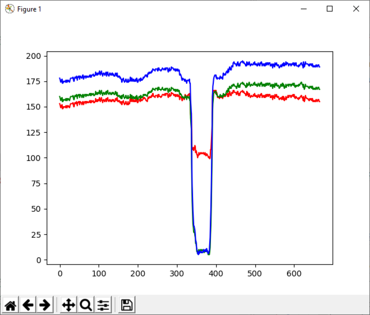370x315 pixels.
Task: Close the Figure 1 window
Action: [x=356, y=9]
